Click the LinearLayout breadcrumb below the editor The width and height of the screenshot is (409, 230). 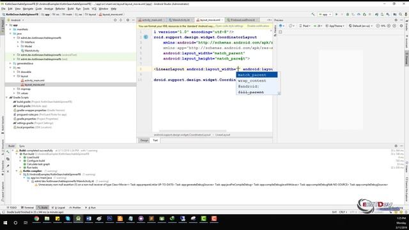tap(222, 135)
